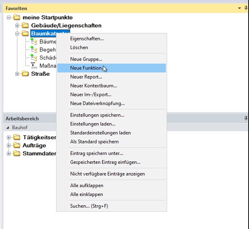
Task: Open Favoriten panel dropdown arrow
Action: 239,8
